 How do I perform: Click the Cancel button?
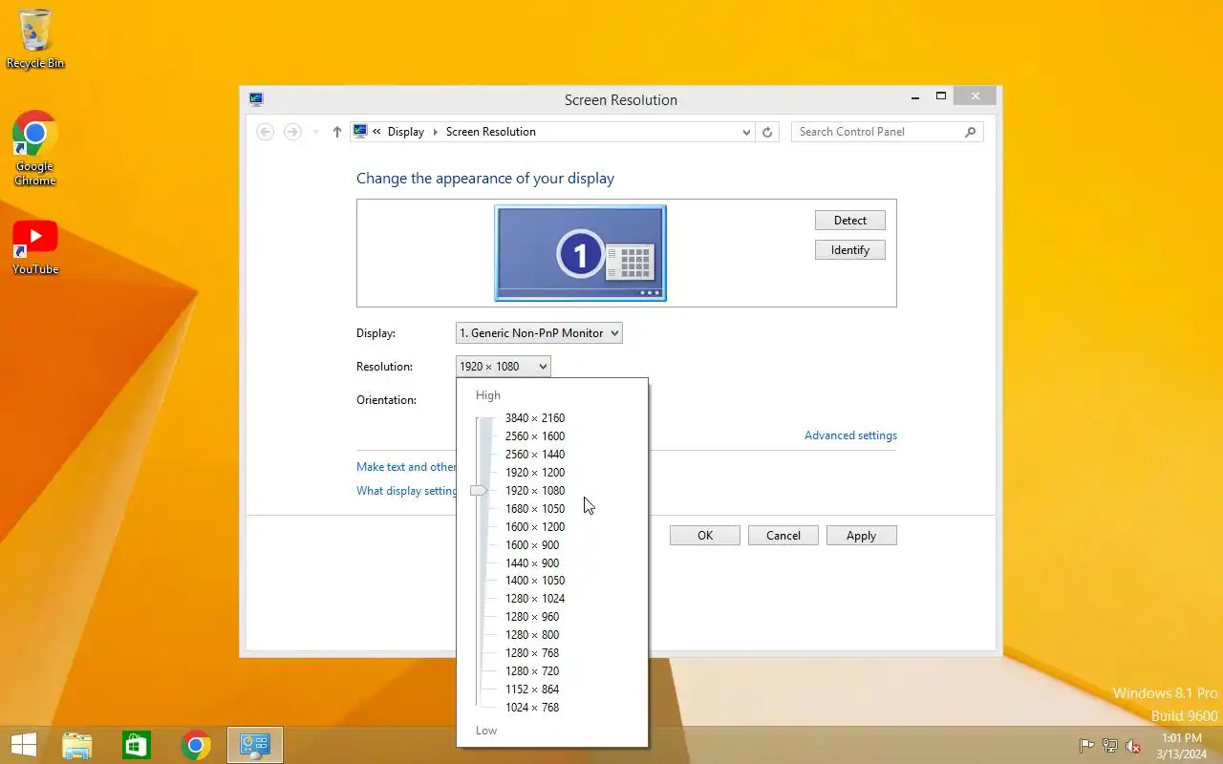783,536
